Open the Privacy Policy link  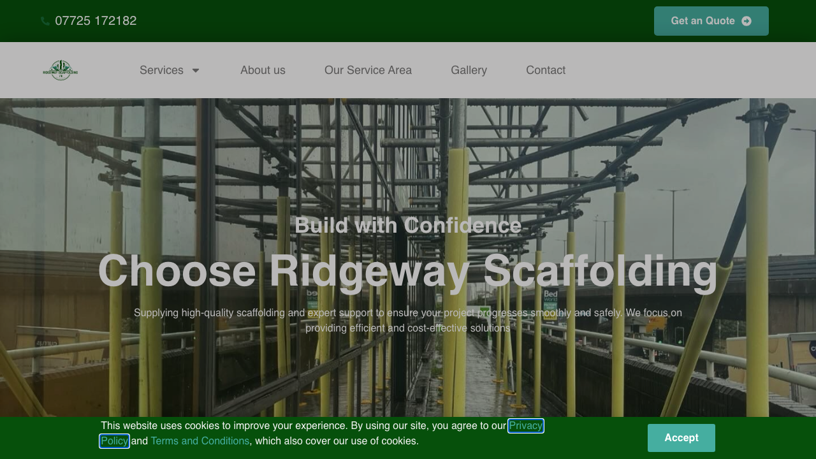(x=525, y=425)
